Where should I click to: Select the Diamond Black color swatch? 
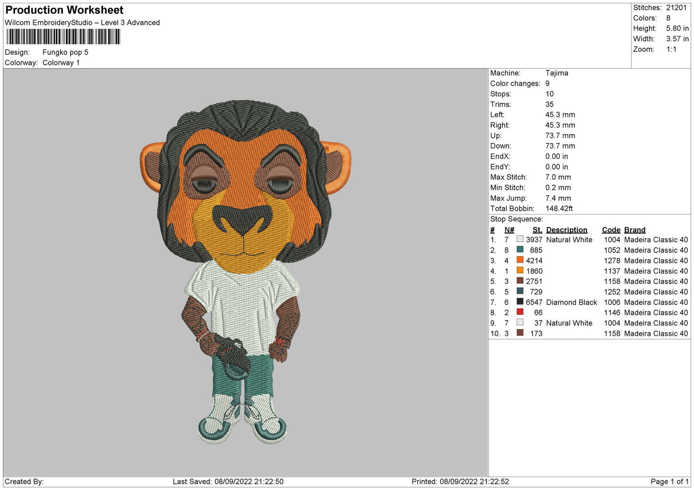coord(520,302)
